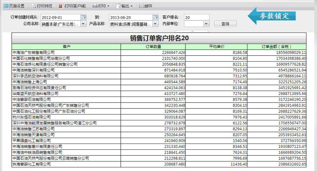Click the 查询 query button

(x=225, y=24)
